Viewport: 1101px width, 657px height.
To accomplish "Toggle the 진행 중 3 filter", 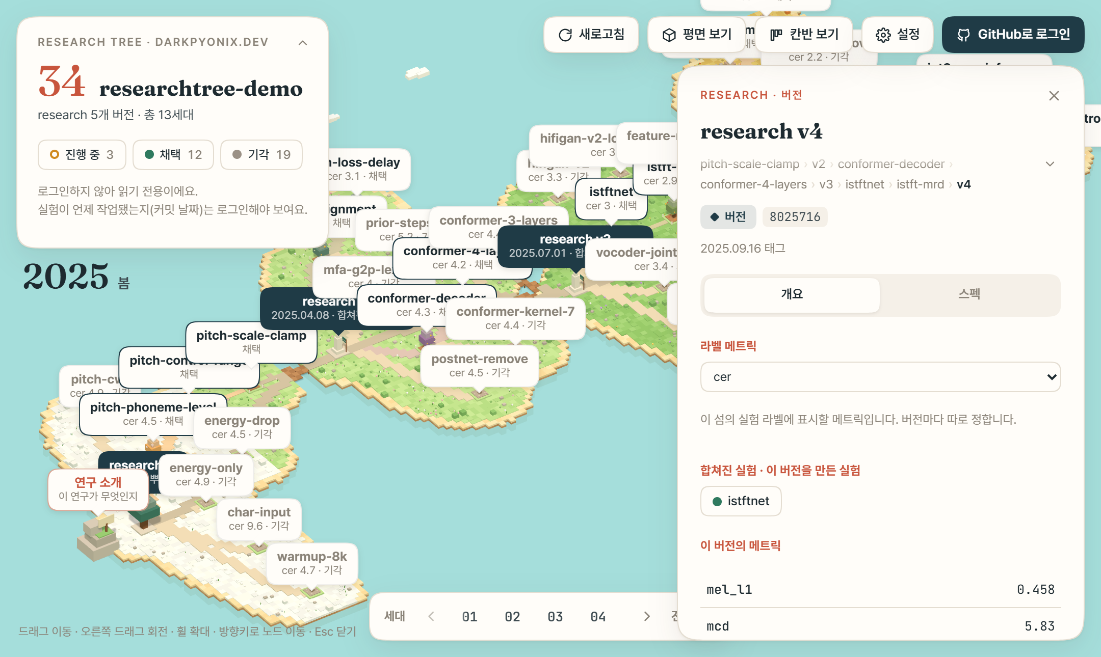I will coord(82,155).
